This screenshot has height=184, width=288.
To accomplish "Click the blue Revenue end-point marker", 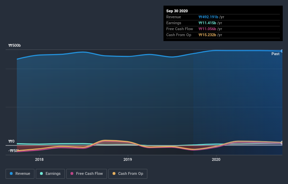I will [282, 51].
